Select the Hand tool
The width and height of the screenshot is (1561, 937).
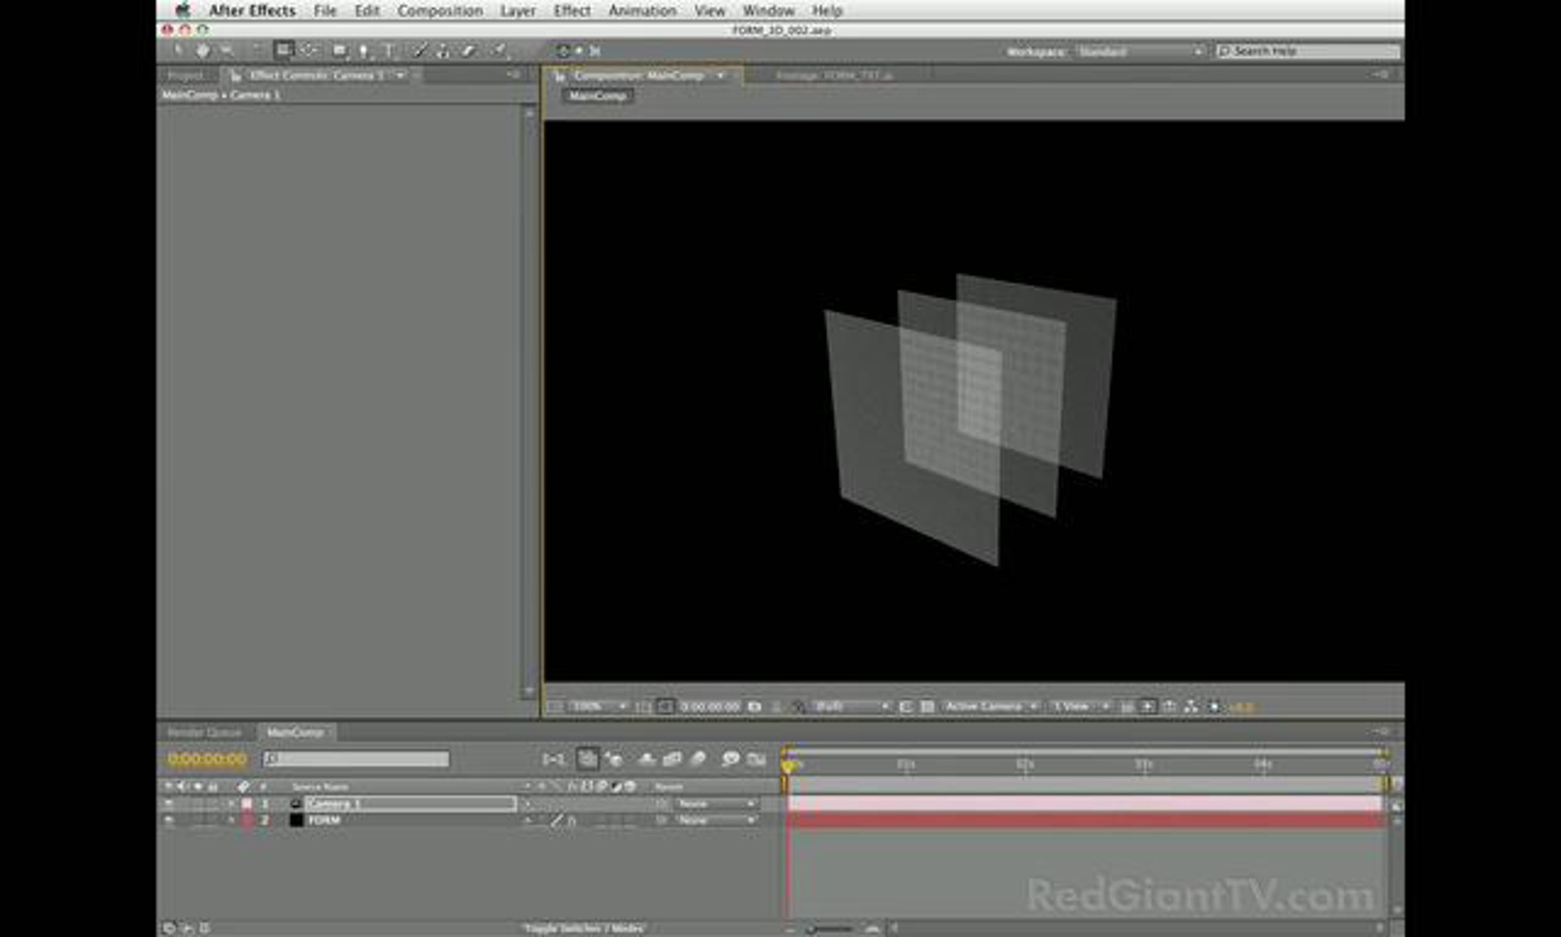point(203,50)
